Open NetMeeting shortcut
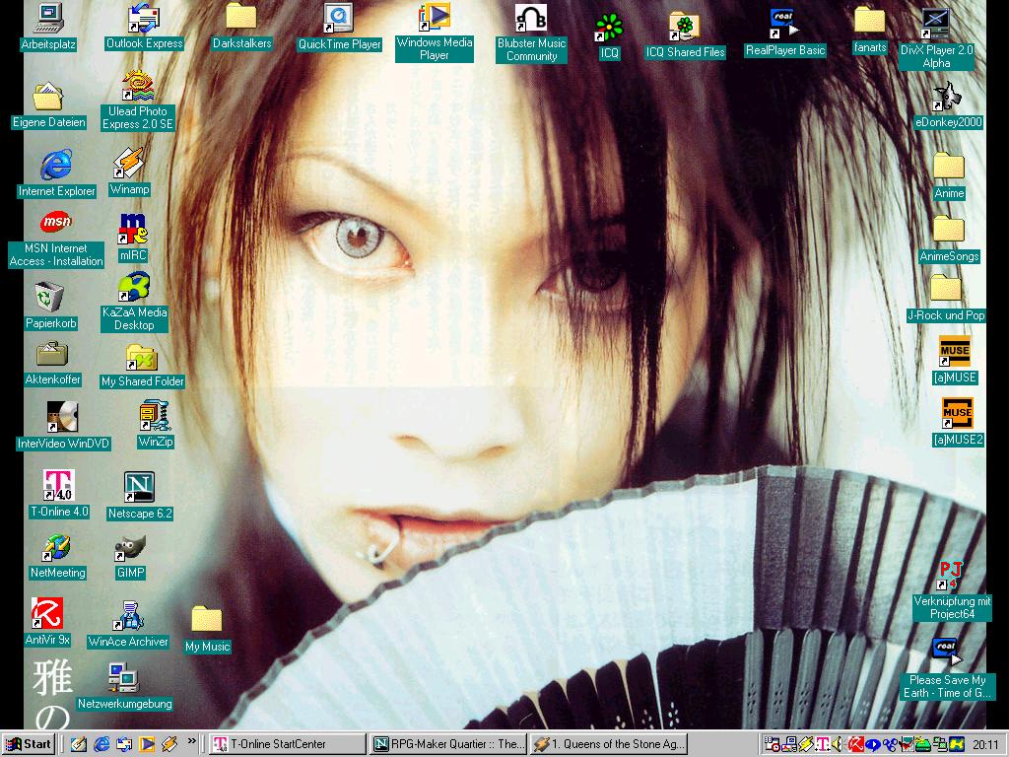Viewport: 1009px width, 757px height. 57,558
